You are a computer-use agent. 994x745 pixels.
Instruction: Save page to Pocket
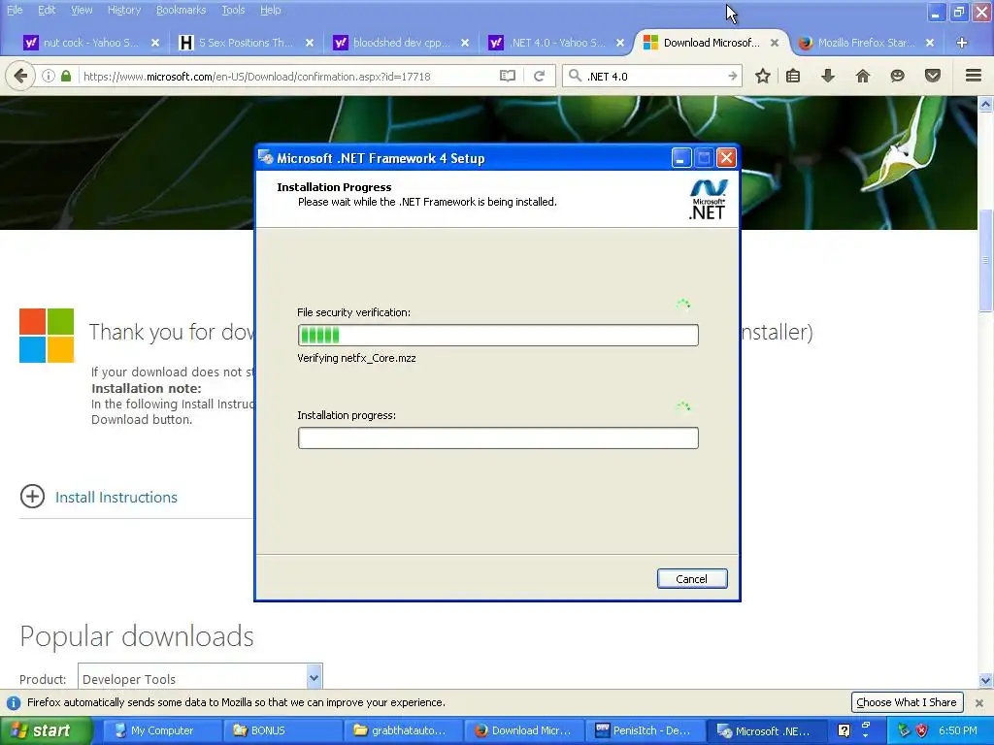[x=933, y=76]
